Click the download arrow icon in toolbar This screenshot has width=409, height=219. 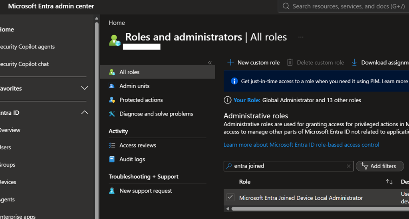[x=354, y=62]
